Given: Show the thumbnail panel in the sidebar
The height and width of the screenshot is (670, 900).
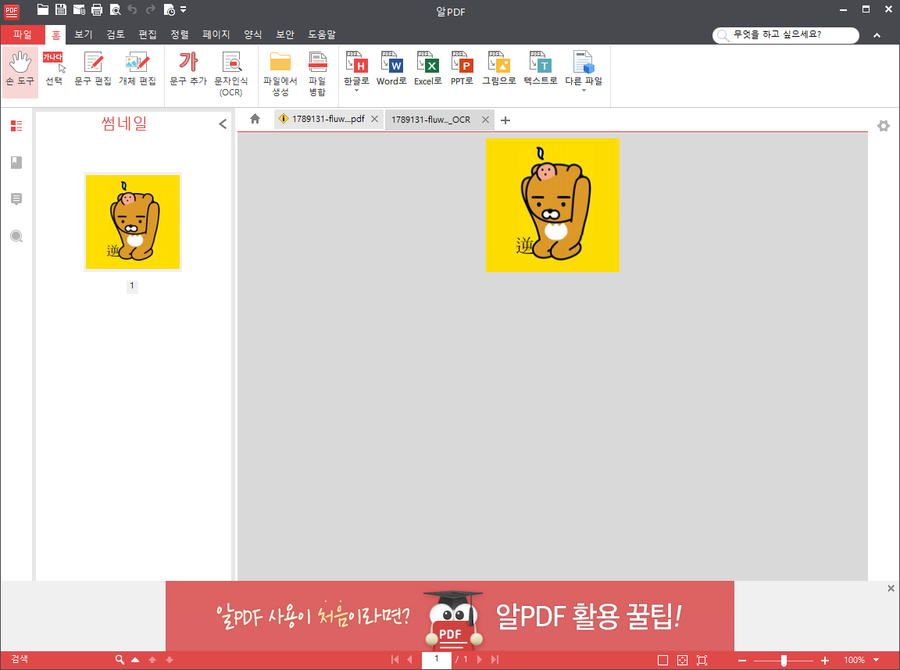Looking at the screenshot, I should pyautogui.click(x=16, y=126).
